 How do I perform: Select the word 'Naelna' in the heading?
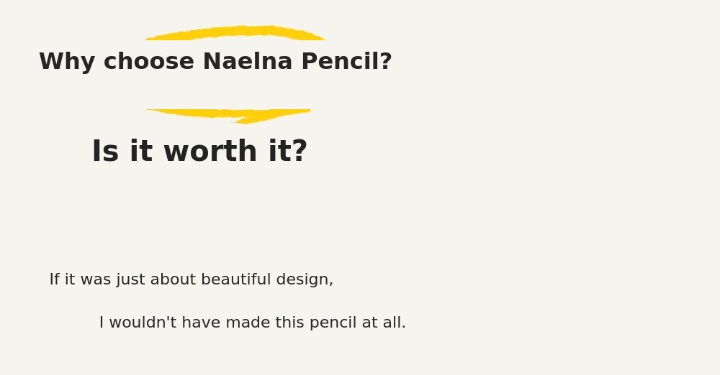coord(247,62)
